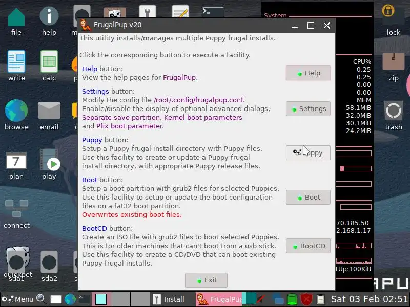410x307 pixels.
Task: Click the magnifier search icon in taskbar
Action: [41, 299]
